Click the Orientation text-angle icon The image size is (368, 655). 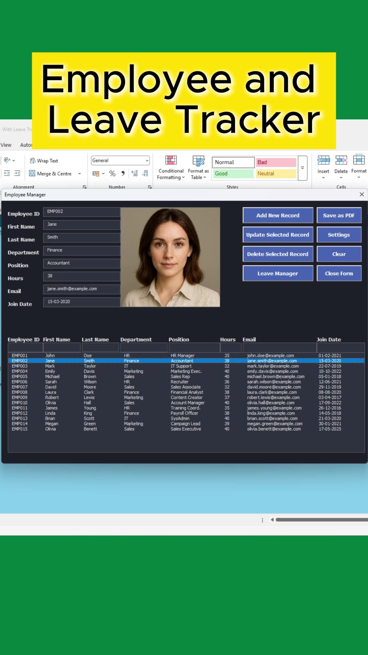(x=7, y=160)
